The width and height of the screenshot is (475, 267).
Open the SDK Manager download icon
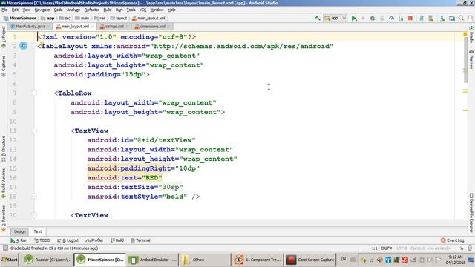(x=442, y=18)
